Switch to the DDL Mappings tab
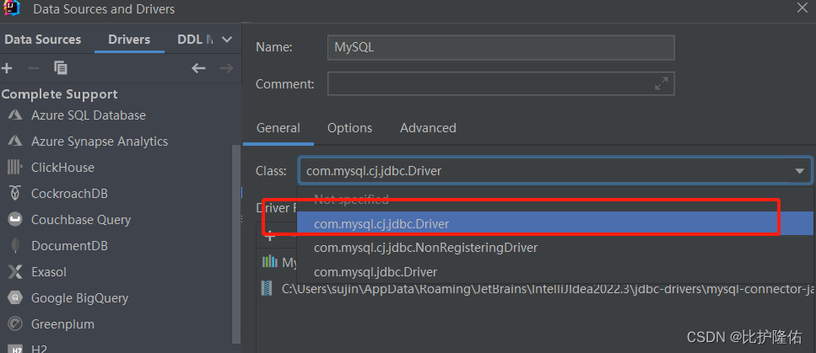The image size is (816, 353). (195, 40)
